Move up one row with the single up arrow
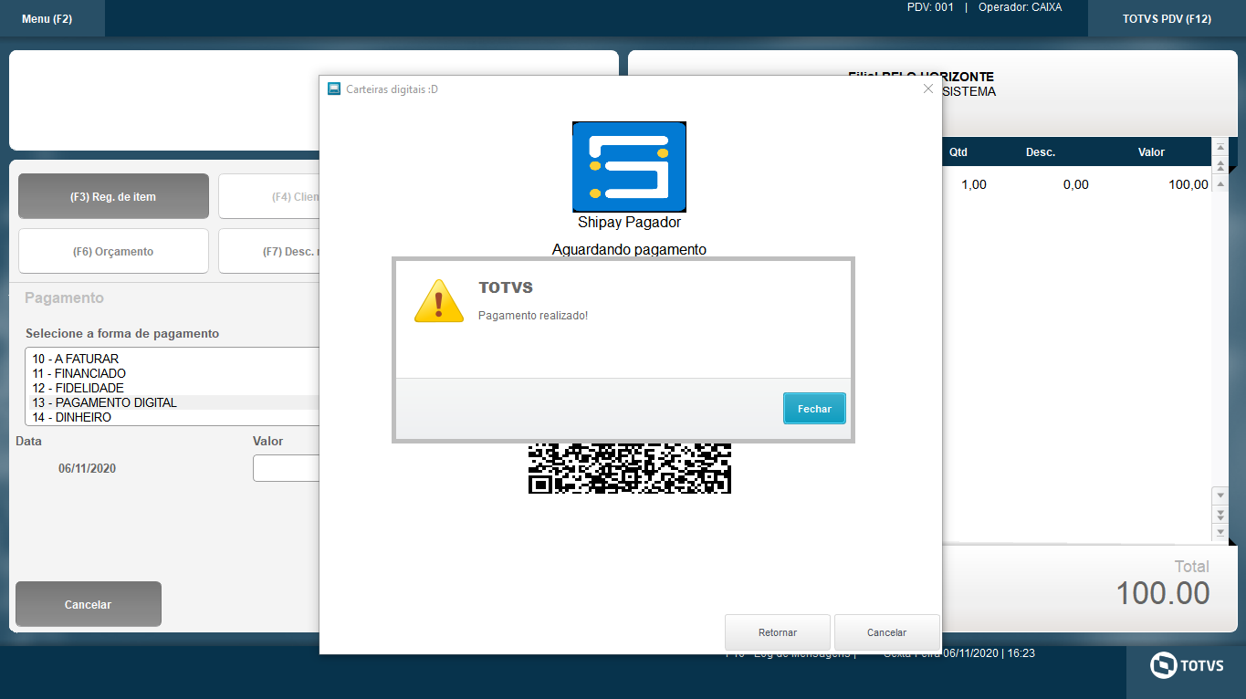 point(1220,183)
